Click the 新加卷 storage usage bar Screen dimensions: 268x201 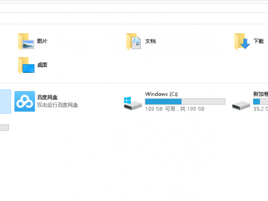click(261, 101)
